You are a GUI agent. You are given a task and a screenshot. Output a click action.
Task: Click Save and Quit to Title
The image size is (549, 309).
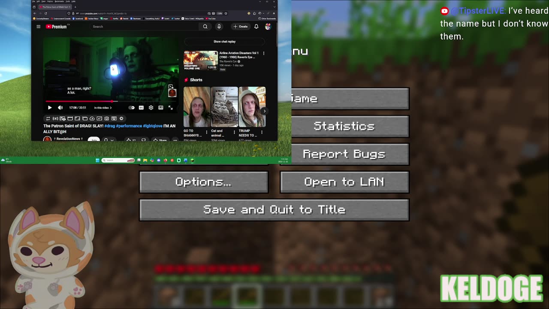(x=274, y=210)
